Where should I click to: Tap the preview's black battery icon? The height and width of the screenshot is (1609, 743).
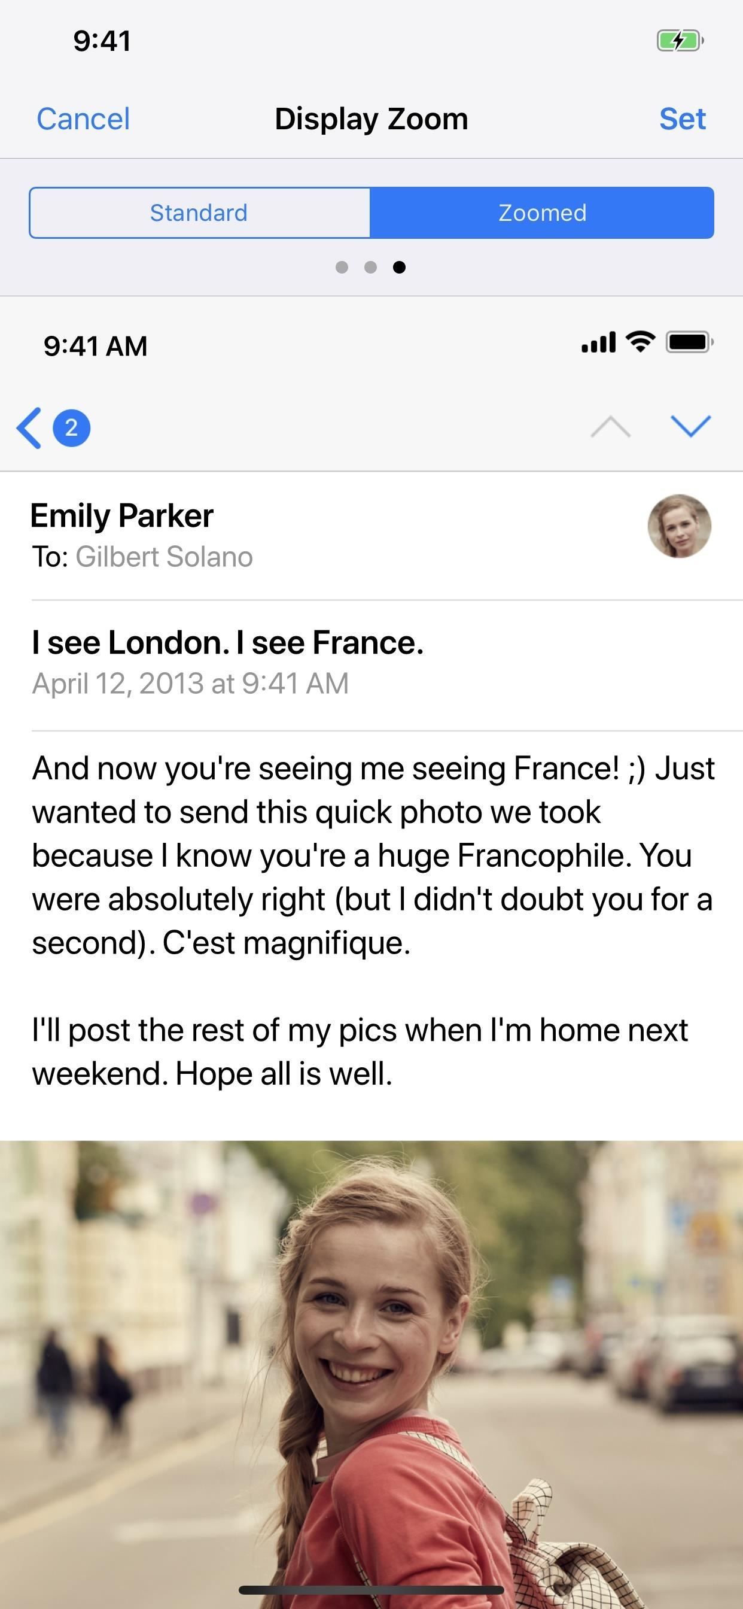coord(689,342)
